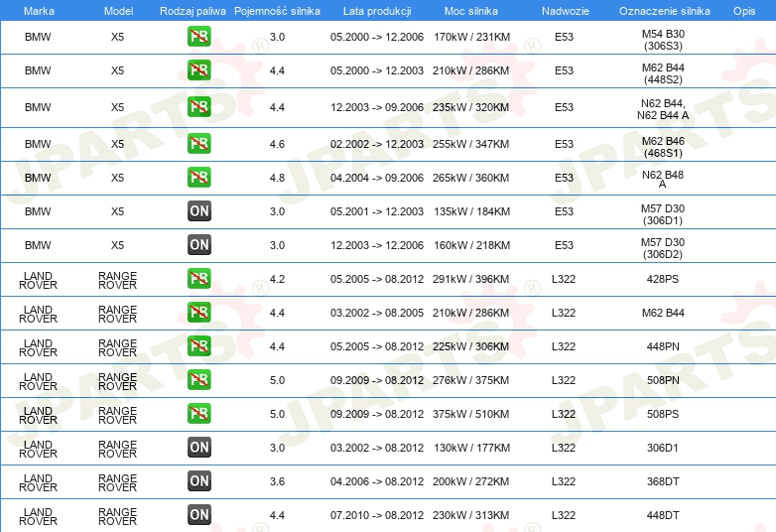776x532 pixels.
Task: Click petrol icon in BMW X5 235kW / 320KM row
Action: point(198,106)
